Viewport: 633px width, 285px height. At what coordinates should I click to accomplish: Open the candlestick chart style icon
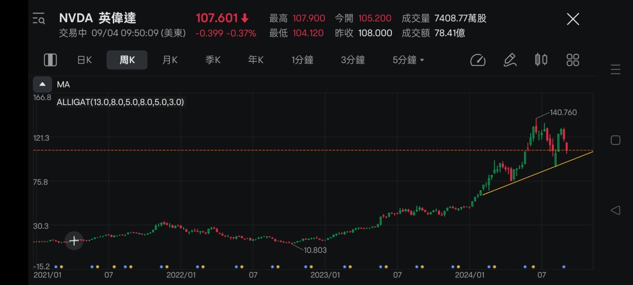(541, 60)
